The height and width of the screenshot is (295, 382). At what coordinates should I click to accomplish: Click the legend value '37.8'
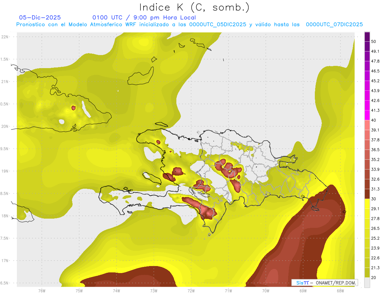click(x=375, y=140)
